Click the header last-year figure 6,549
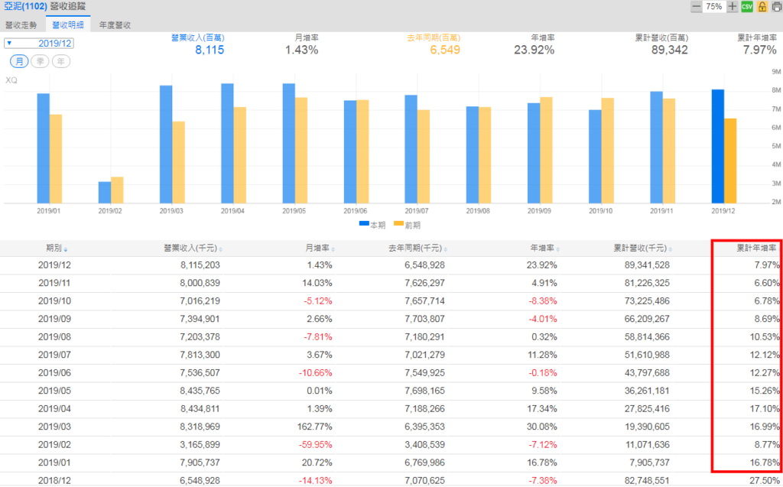The height and width of the screenshot is (487, 783). [445, 50]
